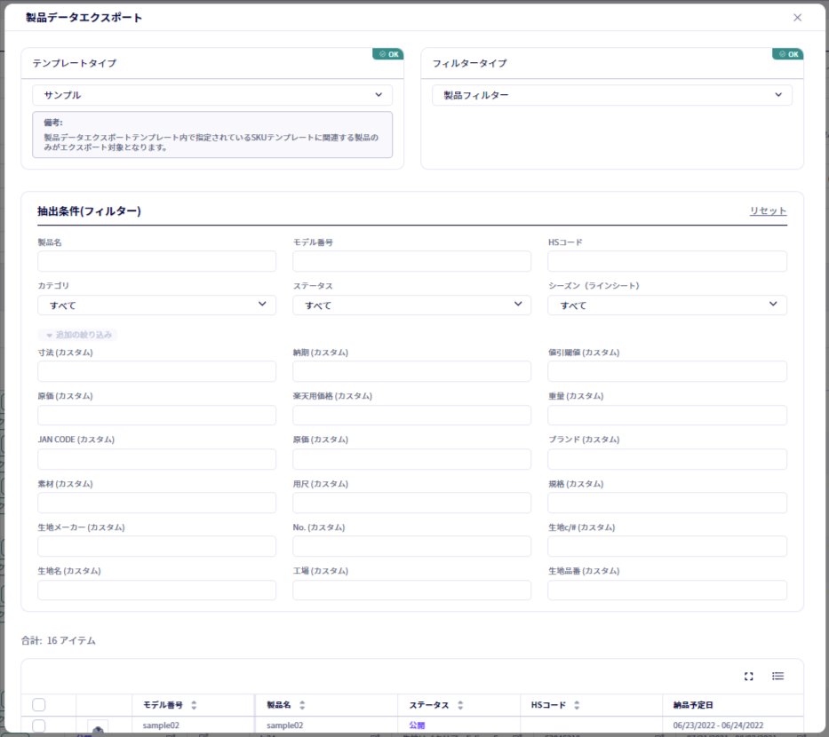This screenshot has width=829, height=737.
Task: Click the 寸法 (カスタム) field
Action: click(x=157, y=371)
